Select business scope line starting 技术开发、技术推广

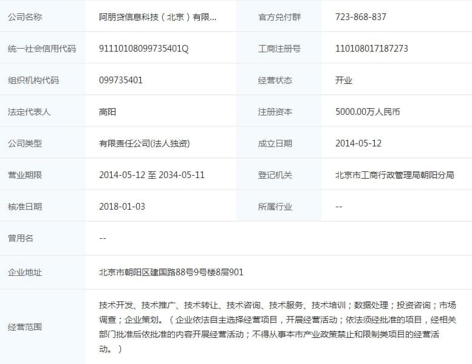[x=278, y=305]
